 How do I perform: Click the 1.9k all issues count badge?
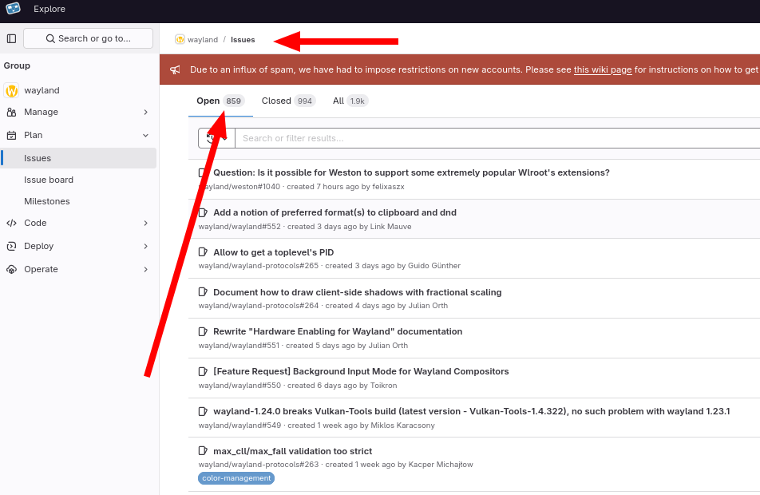point(357,101)
